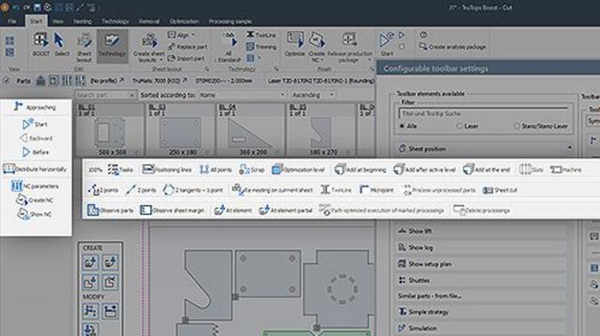Click the Scrap tool icon
Screen dimensions: 600x336
coord(251,170)
